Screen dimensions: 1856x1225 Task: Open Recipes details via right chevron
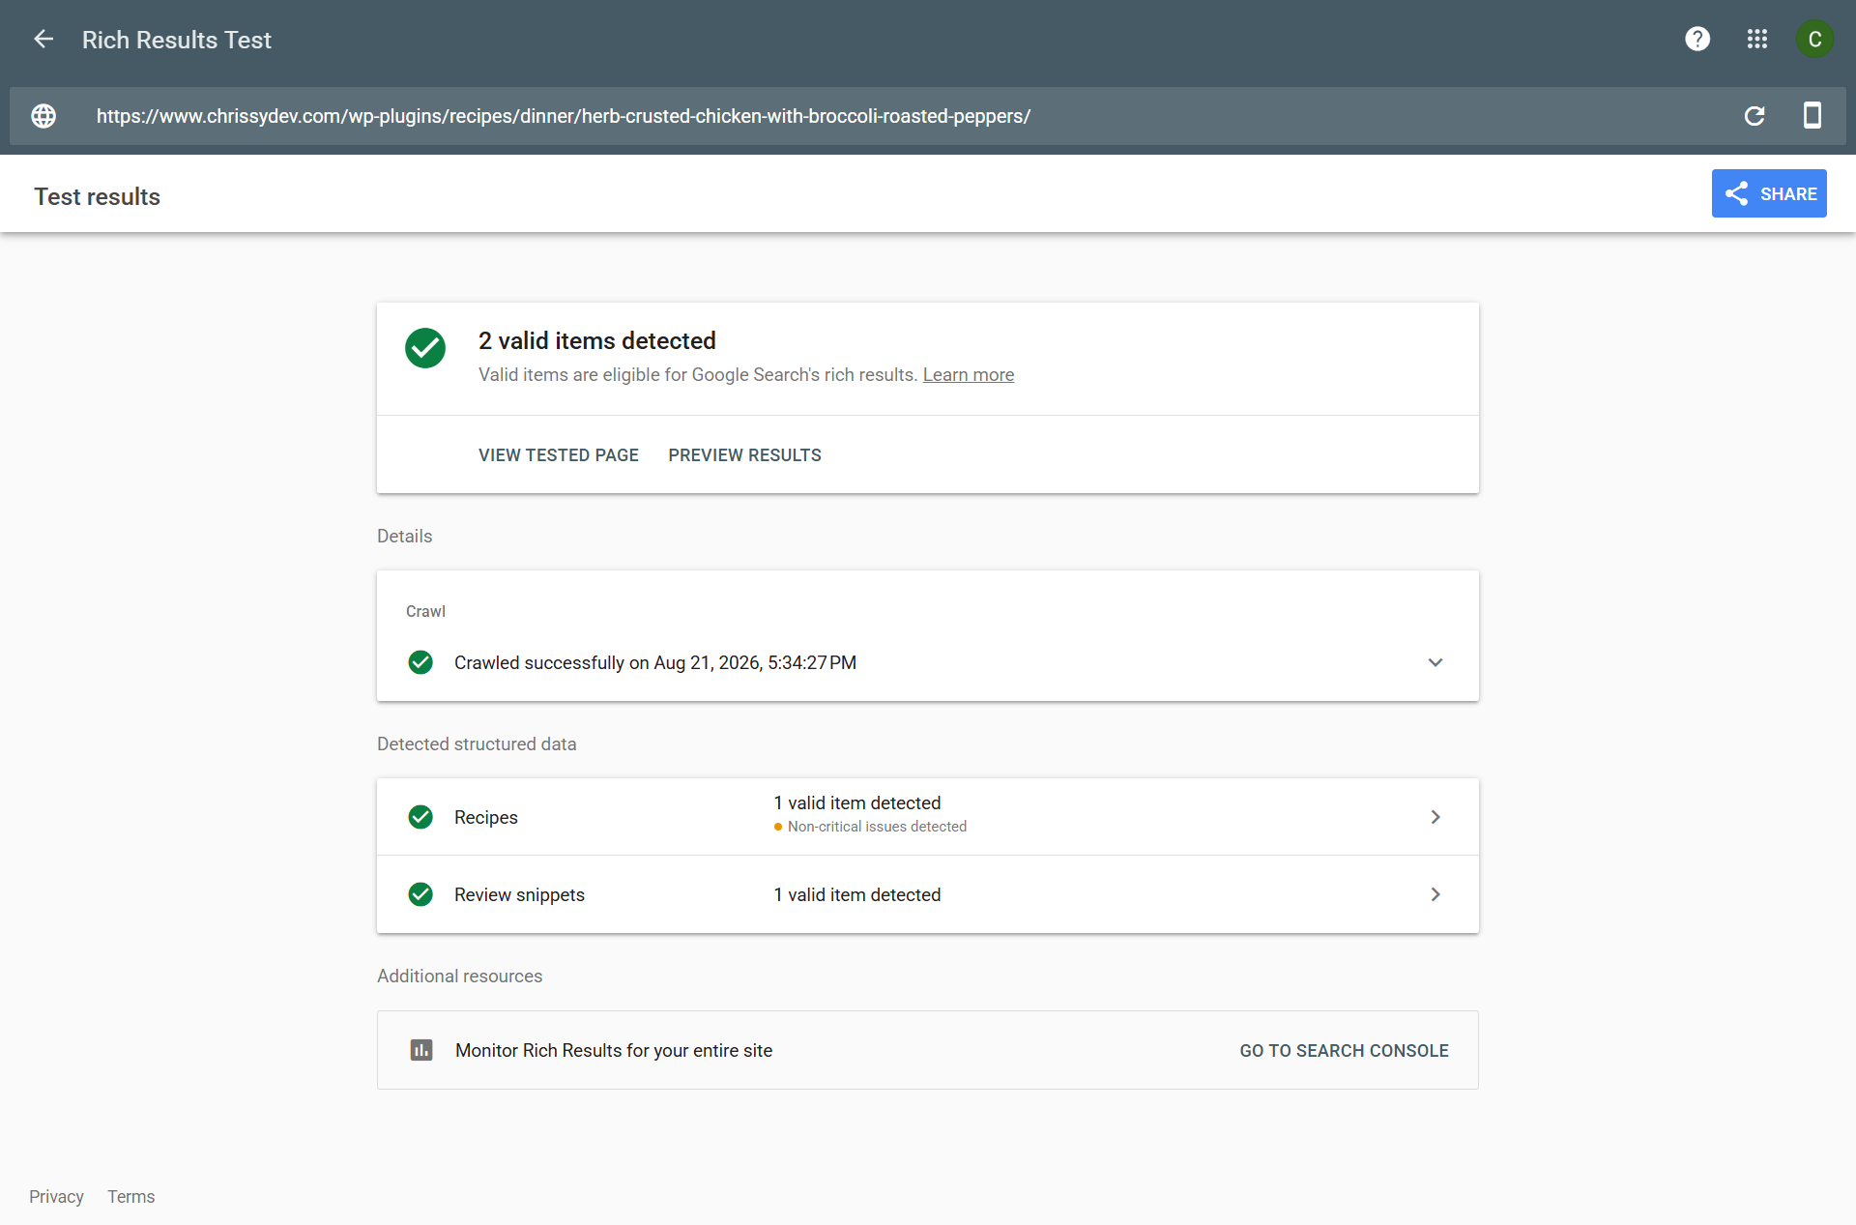coord(1435,817)
